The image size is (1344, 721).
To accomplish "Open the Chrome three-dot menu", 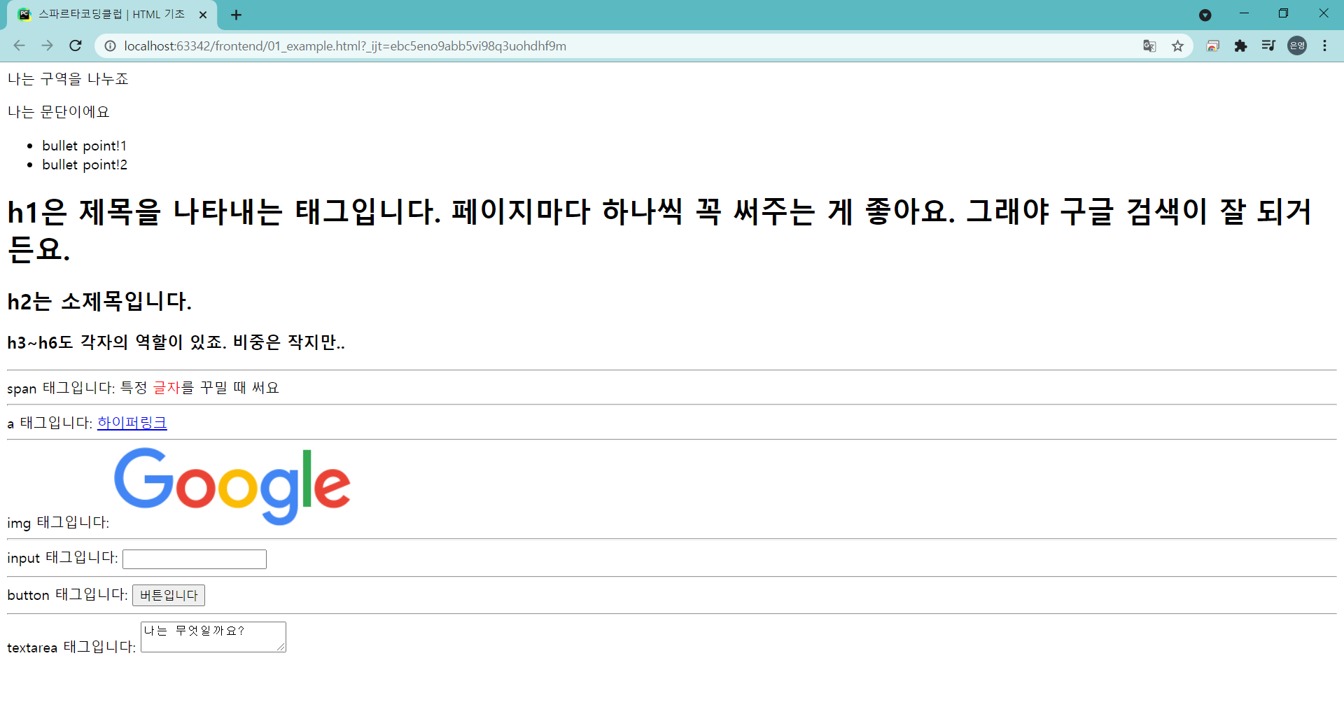I will (1324, 45).
